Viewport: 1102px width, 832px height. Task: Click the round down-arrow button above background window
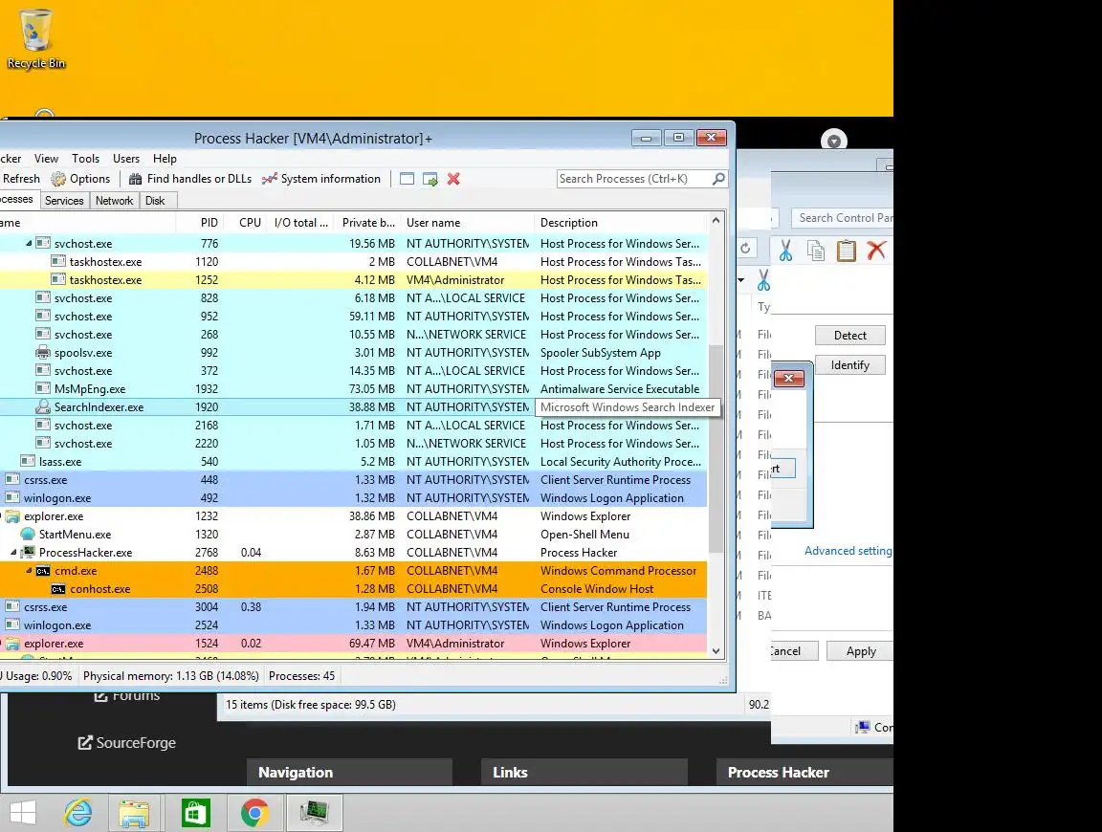pyautogui.click(x=833, y=141)
